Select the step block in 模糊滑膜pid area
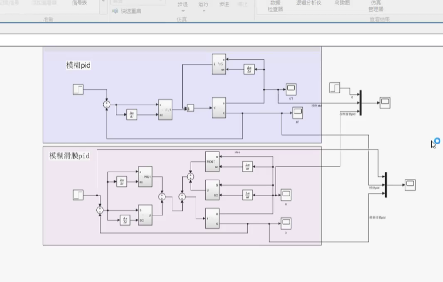The width and height of the screenshot is (443, 282). tap(78, 195)
